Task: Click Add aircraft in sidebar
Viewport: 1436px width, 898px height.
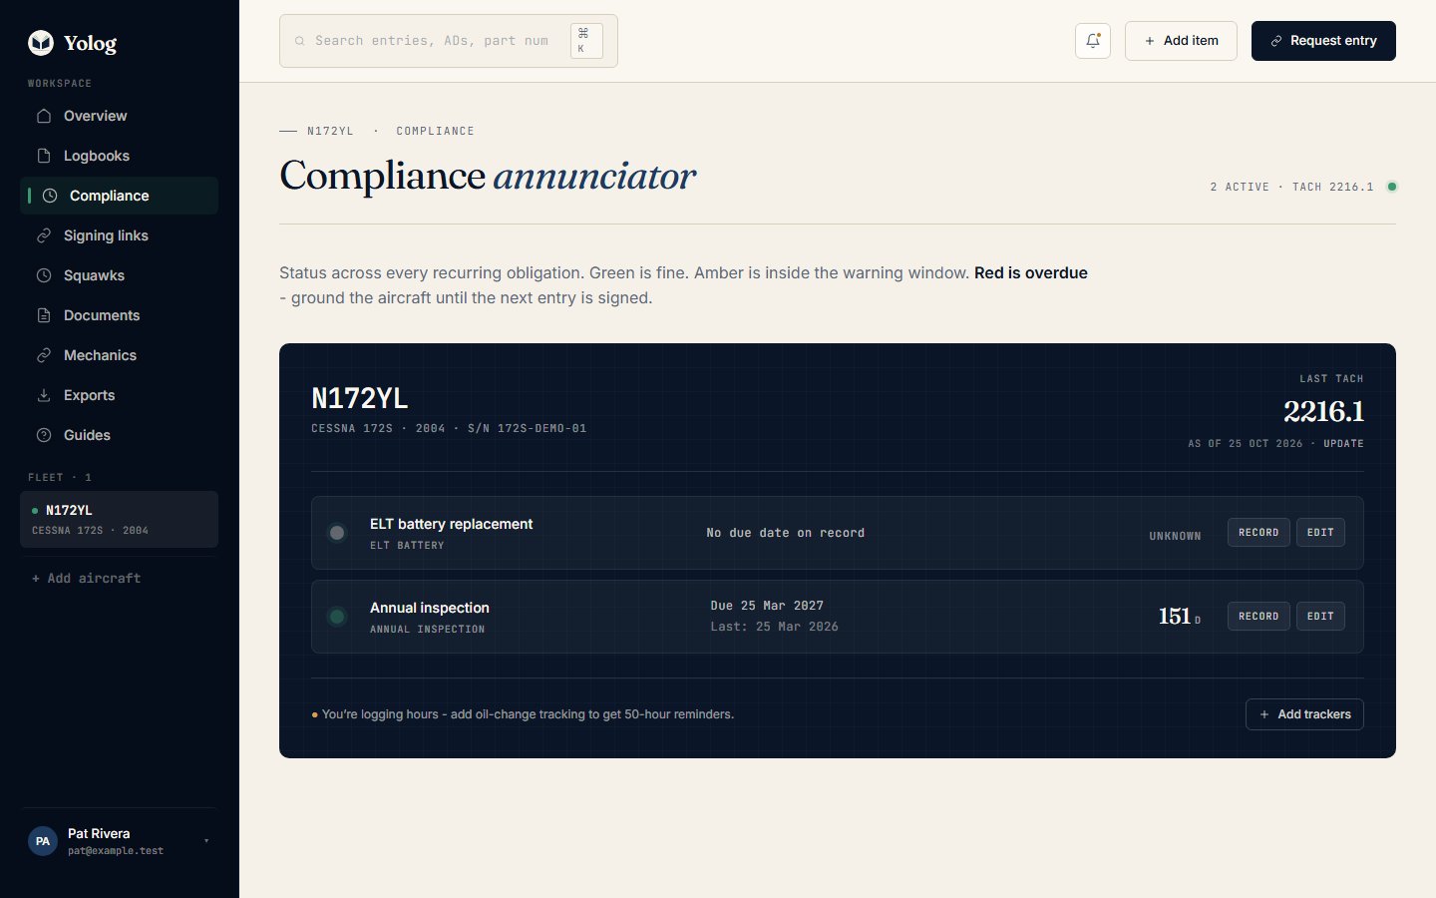Action: (x=87, y=579)
